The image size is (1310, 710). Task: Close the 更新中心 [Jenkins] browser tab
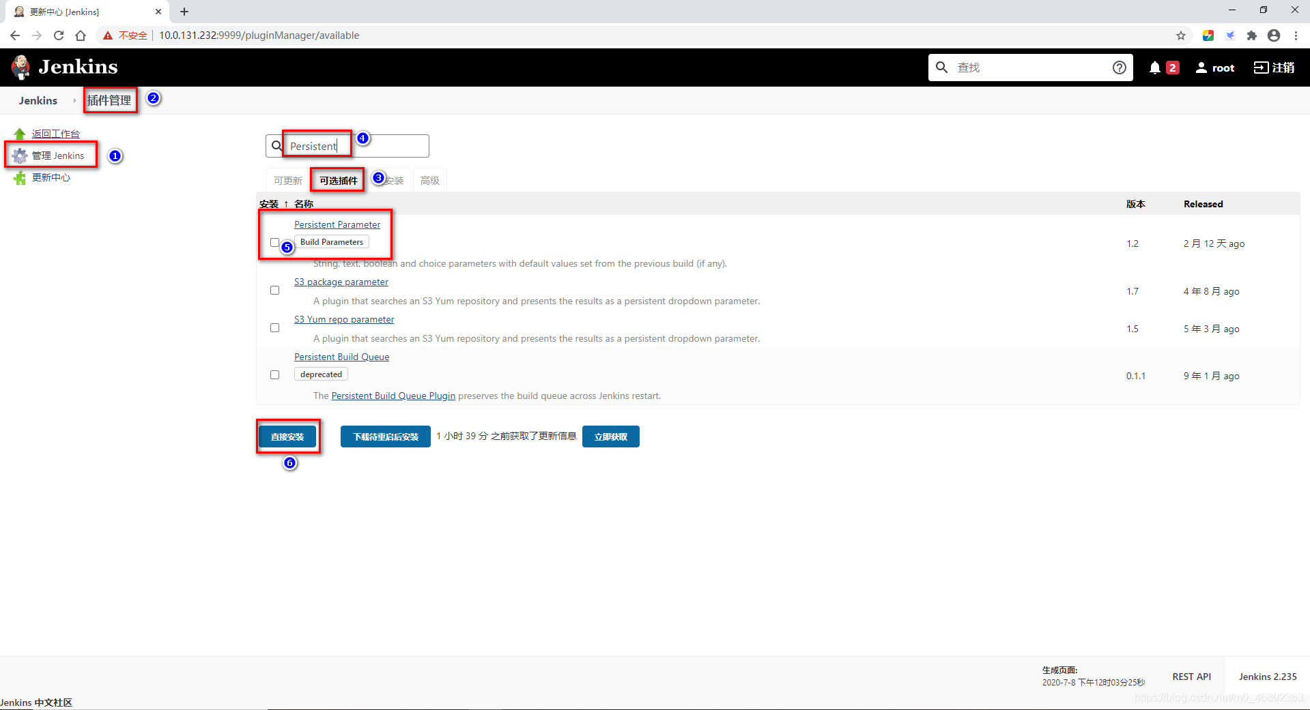tap(158, 12)
